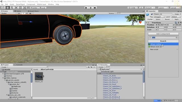Open the Transform help reference icon

click(176, 23)
